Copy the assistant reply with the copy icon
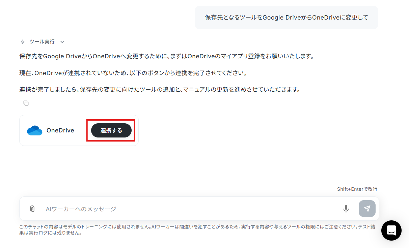The image size is (409, 248). point(26,103)
